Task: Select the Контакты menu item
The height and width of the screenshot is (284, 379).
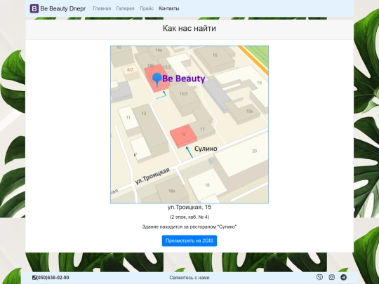Action: click(169, 8)
